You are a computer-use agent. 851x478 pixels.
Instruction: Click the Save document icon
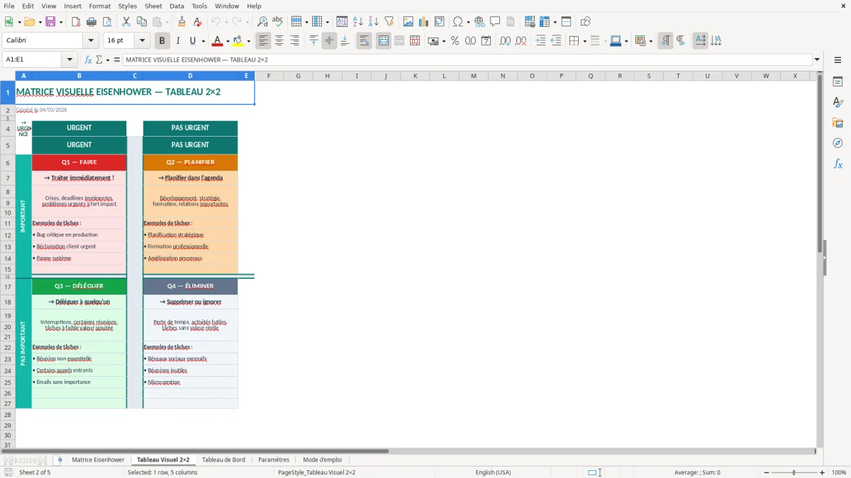point(50,22)
